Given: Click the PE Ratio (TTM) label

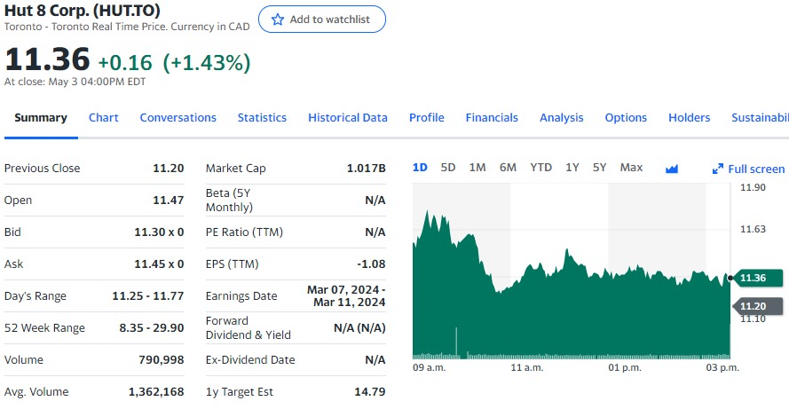Looking at the screenshot, I should tap(245, 232).
